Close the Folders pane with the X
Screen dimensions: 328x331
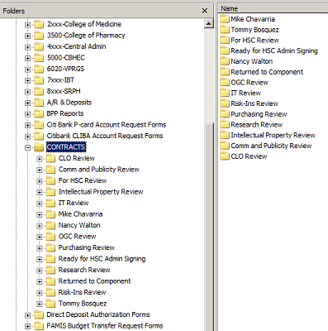pyautogui.click(x=205, y=11)
